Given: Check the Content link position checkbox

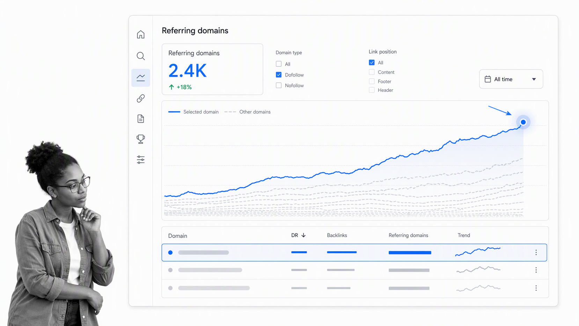Looking at the screenshot, I should point(372,72).
